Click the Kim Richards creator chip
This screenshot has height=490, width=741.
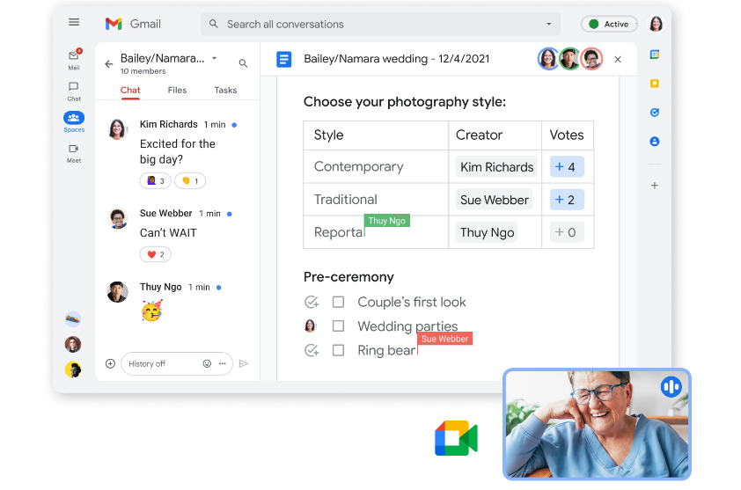pyautogui.click(x=496, y=167)
